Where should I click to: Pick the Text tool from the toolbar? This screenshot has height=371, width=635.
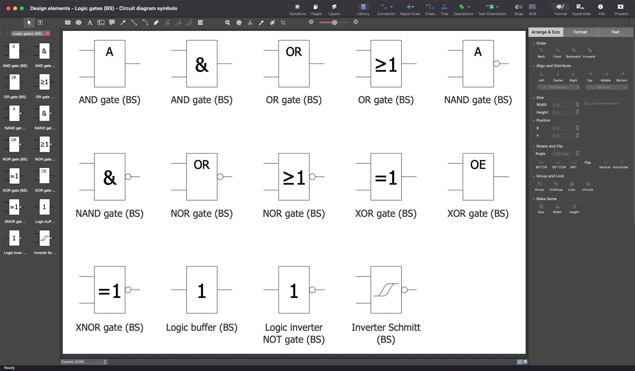[89, 22]
